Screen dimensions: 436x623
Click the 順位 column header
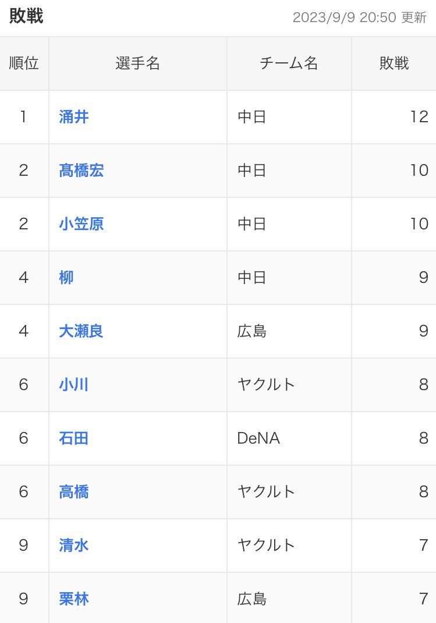(x=24, y=63)
